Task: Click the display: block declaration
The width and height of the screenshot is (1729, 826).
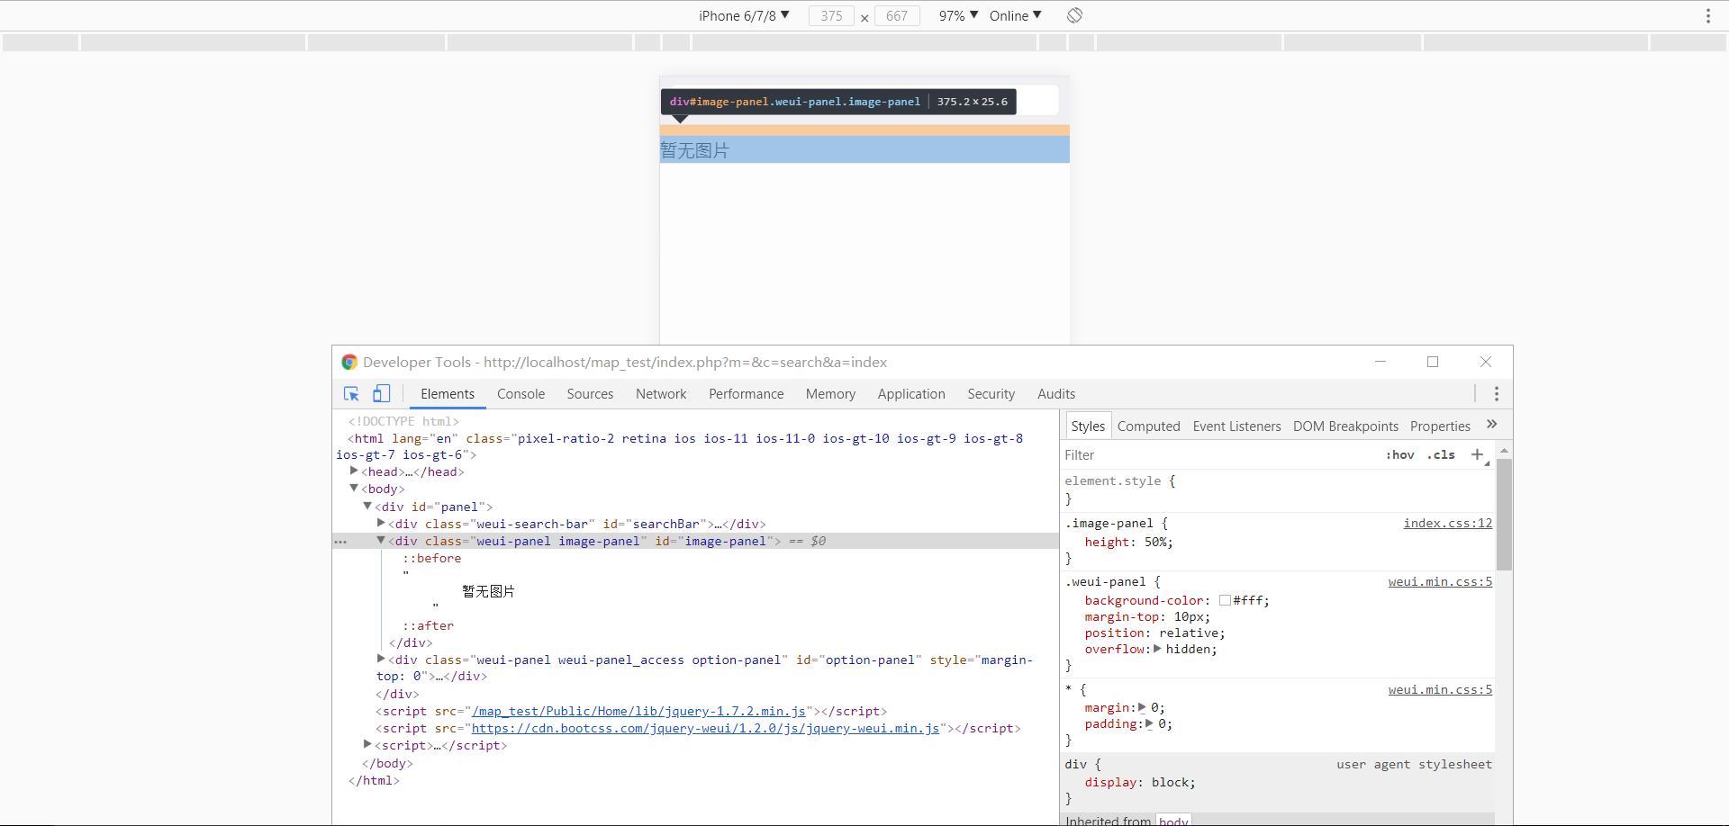Action: (x=1140, y=783)
